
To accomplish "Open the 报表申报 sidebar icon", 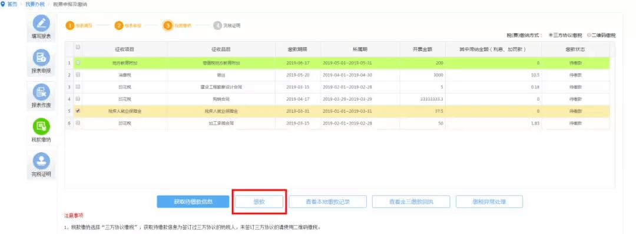I will pyautogui.click(x=41, y=58).
